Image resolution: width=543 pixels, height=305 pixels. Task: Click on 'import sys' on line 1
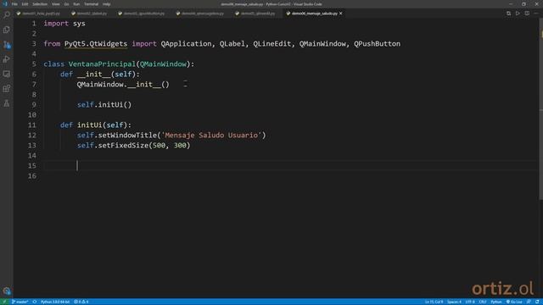(x=64, y=24)
